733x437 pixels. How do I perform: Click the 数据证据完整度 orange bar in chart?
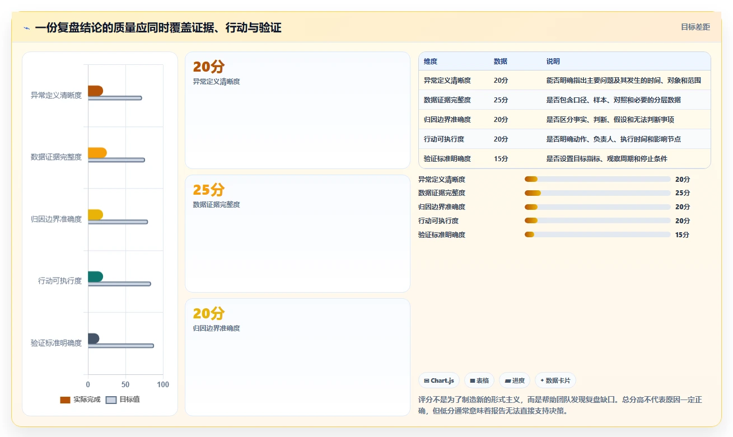[97, 153]
